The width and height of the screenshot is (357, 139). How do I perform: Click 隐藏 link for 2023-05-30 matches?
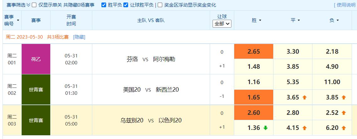pos(79,37)
